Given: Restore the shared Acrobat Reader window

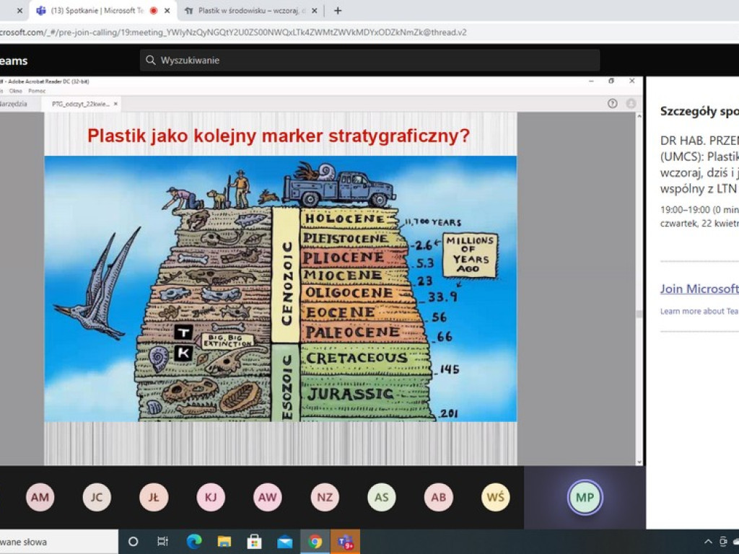Looking at the screenshot, I should pyautogui.click(x=611, y=81).
